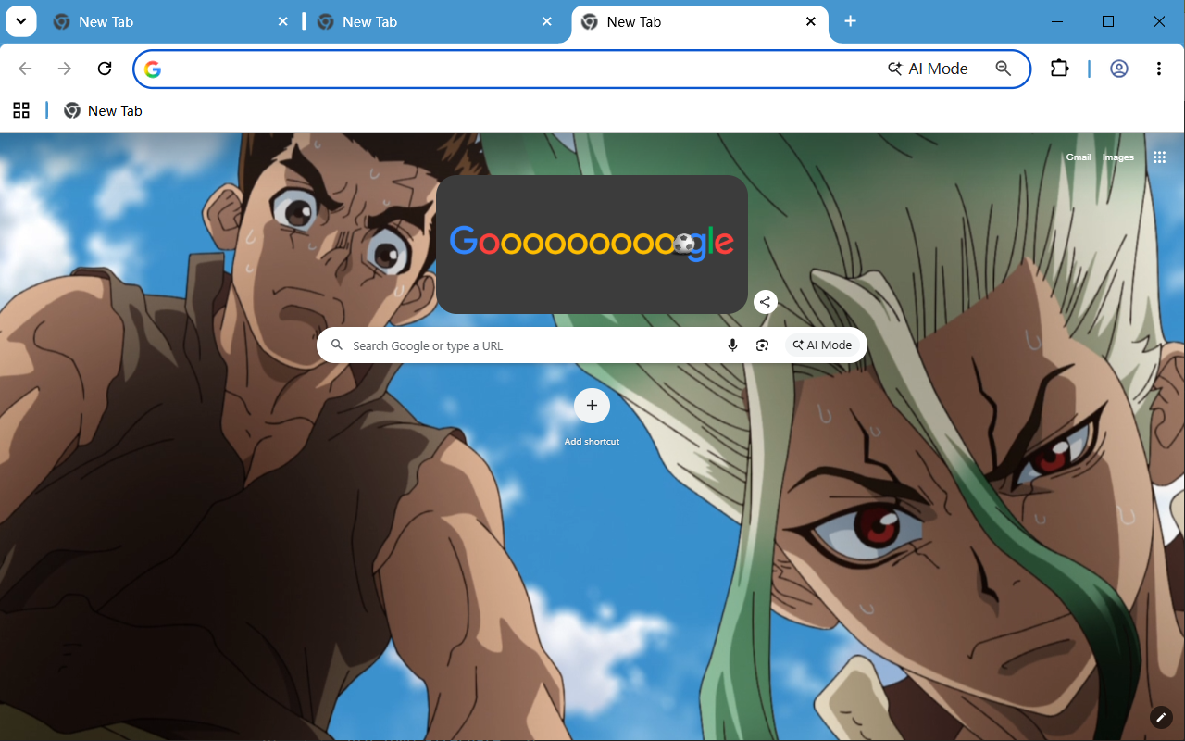Go forward to next page

(65, 69)
